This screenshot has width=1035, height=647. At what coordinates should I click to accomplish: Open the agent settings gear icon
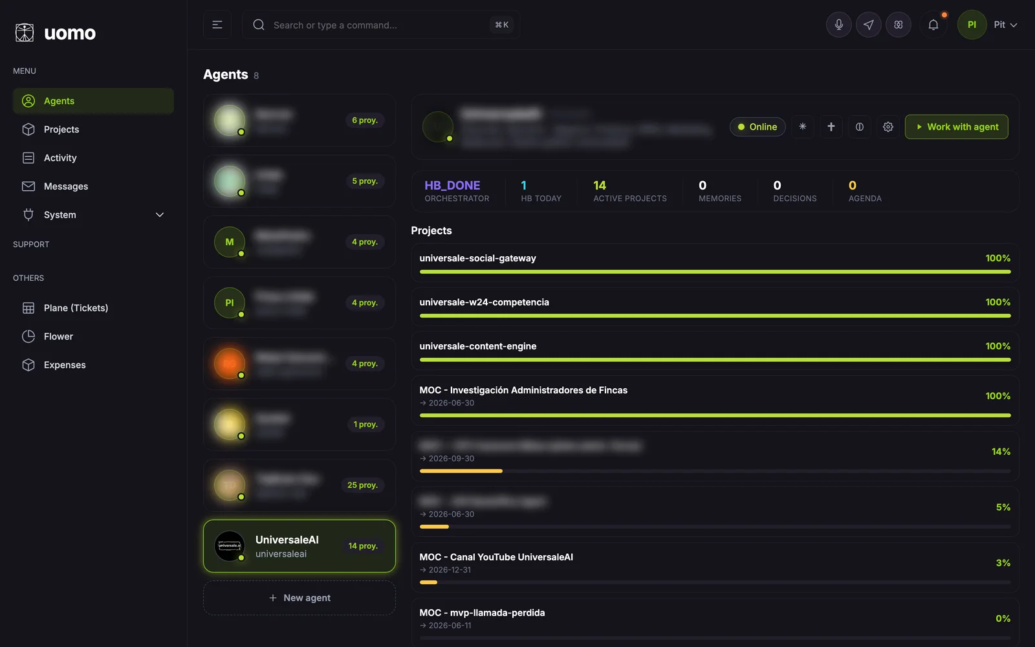[888, 127]
